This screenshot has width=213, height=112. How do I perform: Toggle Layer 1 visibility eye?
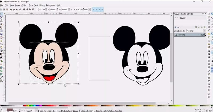pyautogui.click(x=175, y=18)
